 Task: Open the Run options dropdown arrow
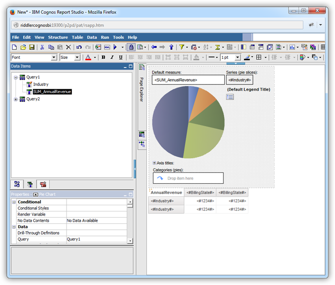click(x=123, y=47)
